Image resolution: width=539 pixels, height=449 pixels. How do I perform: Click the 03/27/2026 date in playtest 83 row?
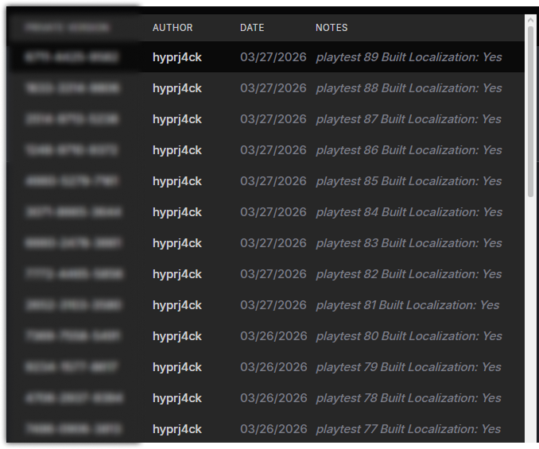pos(273,243)
